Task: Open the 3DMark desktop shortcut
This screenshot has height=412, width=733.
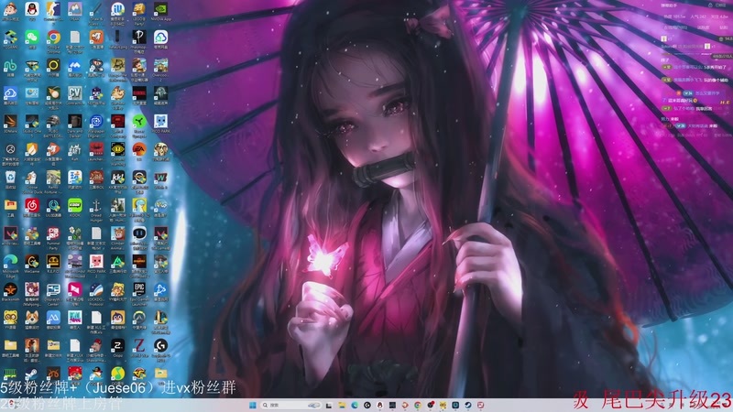Action: pyautogui.click(x=10, y=122)
